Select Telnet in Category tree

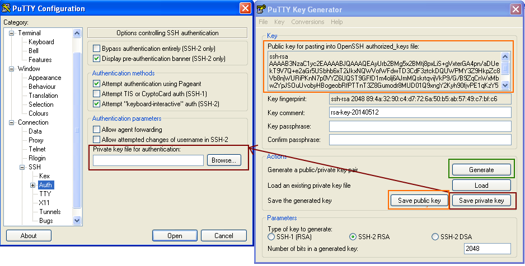pyautogui.click(x=37, y=149)
